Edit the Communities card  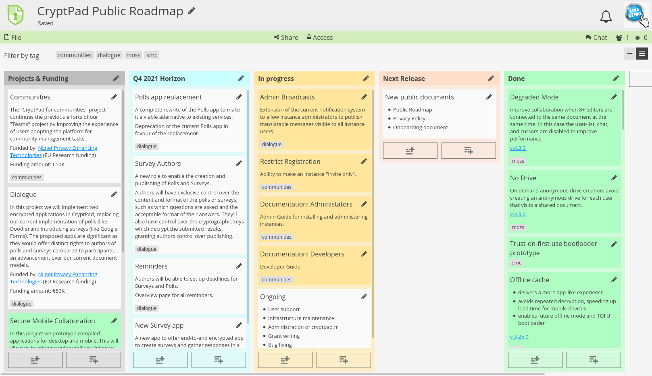click(x=114, y=97)
